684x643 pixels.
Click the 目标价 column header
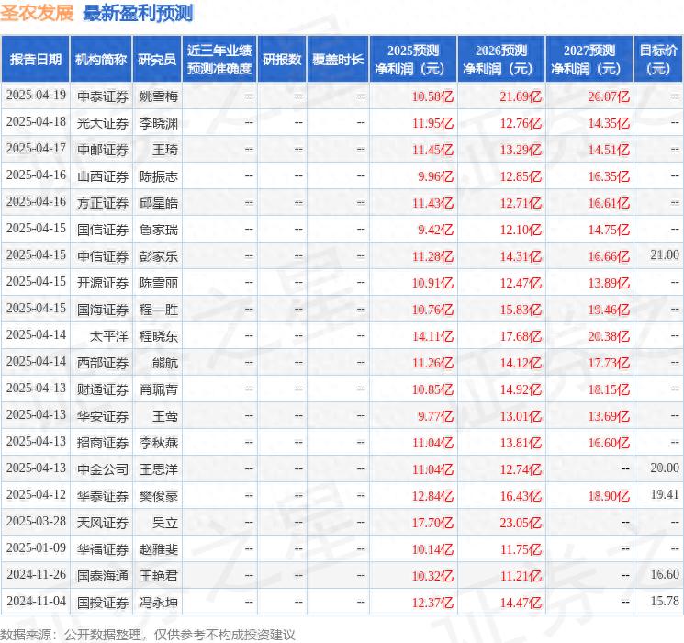658,60
